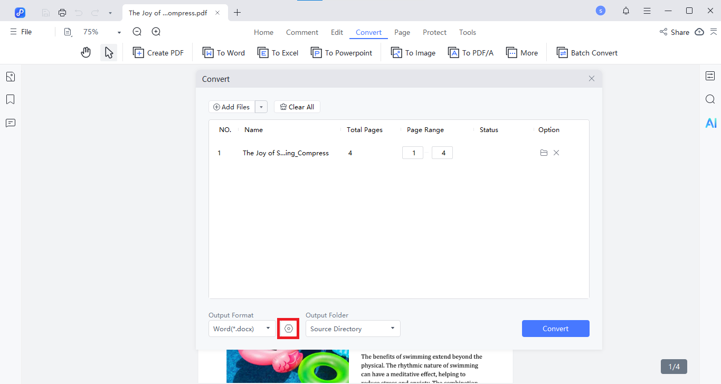The image size is (721, 384).
Task: Expand the Output Folder Source Directory dropdown
Action: (x=392, y=329)
